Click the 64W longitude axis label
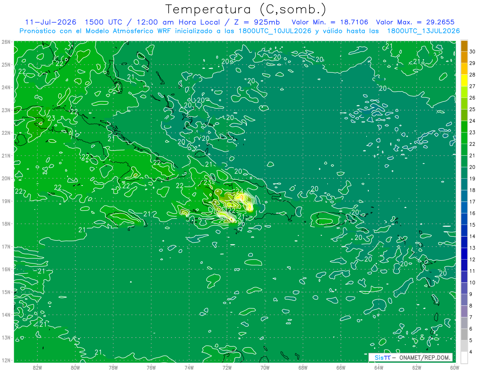 (x=379, y=367)
